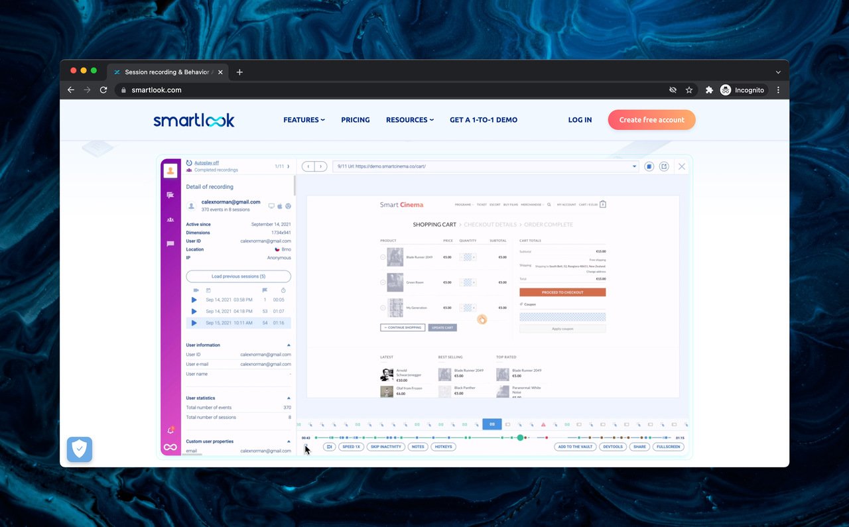The height and width of the screenshot is (527, 849).
Task: Open Chrome three-dot menu
Action: click(x=778, y=90)
